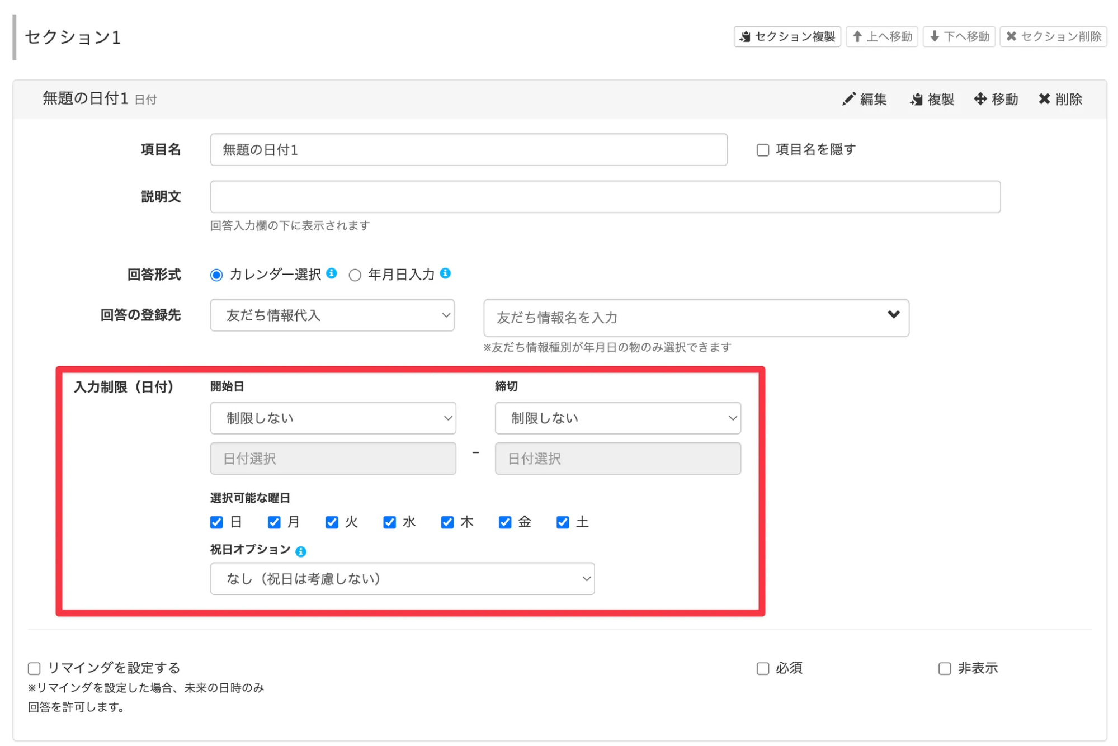Screen dimensions: 1118x746
Task: Click the セクション削除 button
Action: [1053, 37]
